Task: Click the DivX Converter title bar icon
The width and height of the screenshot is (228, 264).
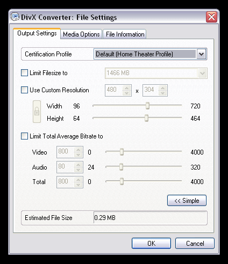Action: point(15,17)
